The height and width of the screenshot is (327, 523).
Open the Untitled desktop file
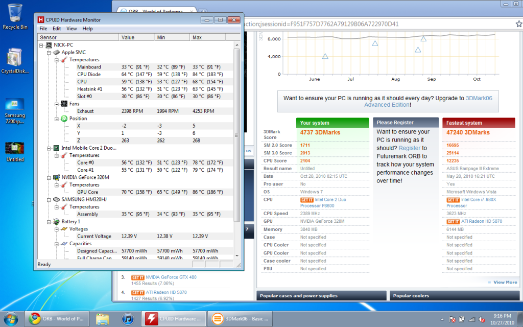15,152
